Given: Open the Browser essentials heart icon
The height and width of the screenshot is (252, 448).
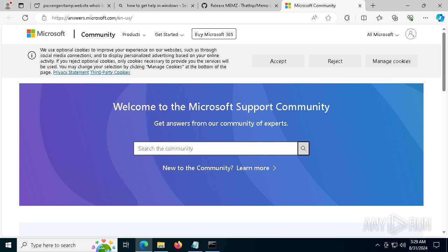Looking at the screenshot, I should (x=410, y=18).
